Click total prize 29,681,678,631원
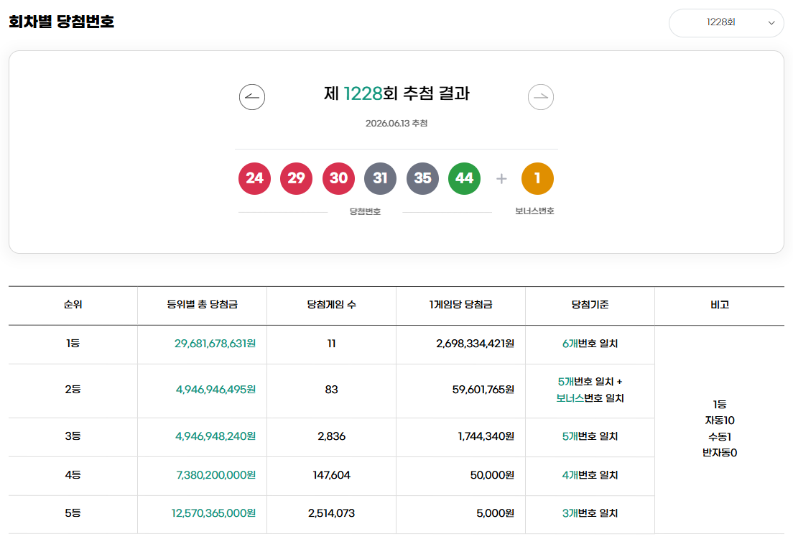The image size is (793, 547). (215, 344)
